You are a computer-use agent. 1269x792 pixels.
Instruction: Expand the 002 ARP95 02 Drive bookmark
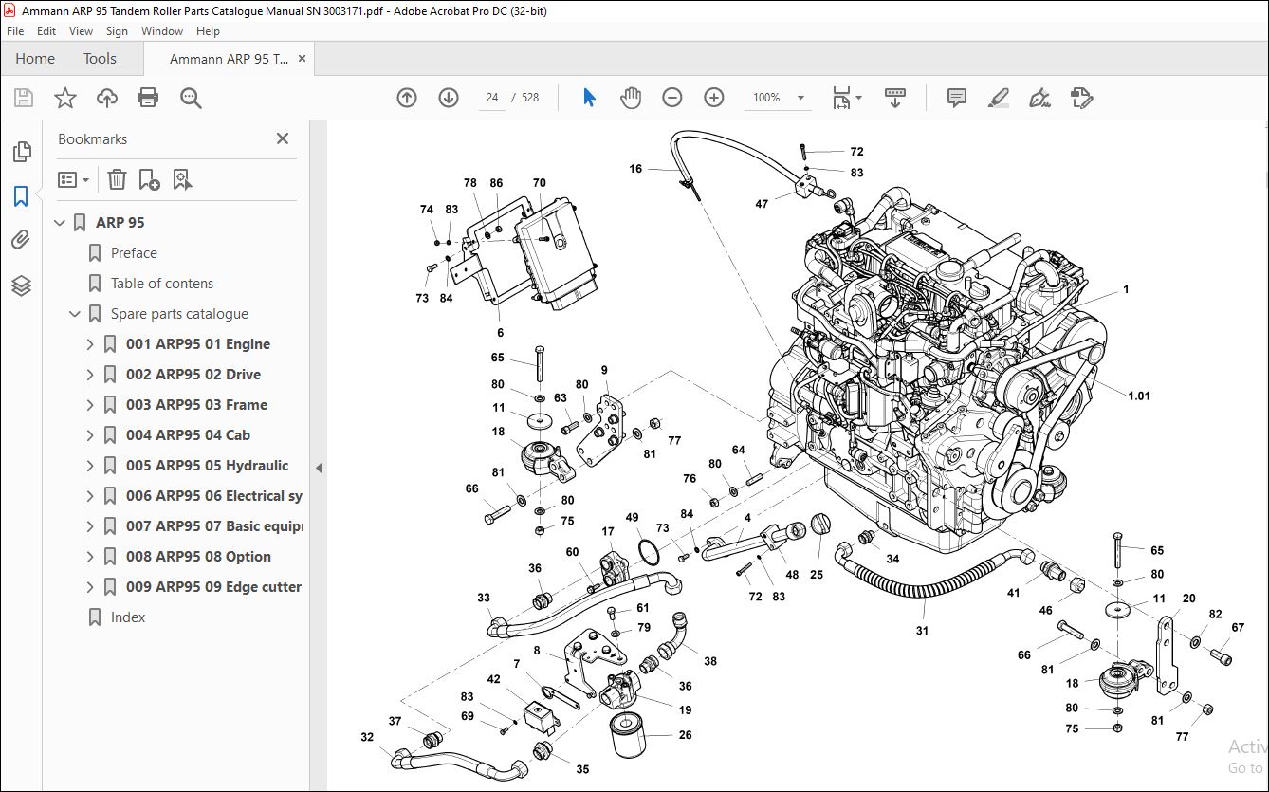[91, 375]
